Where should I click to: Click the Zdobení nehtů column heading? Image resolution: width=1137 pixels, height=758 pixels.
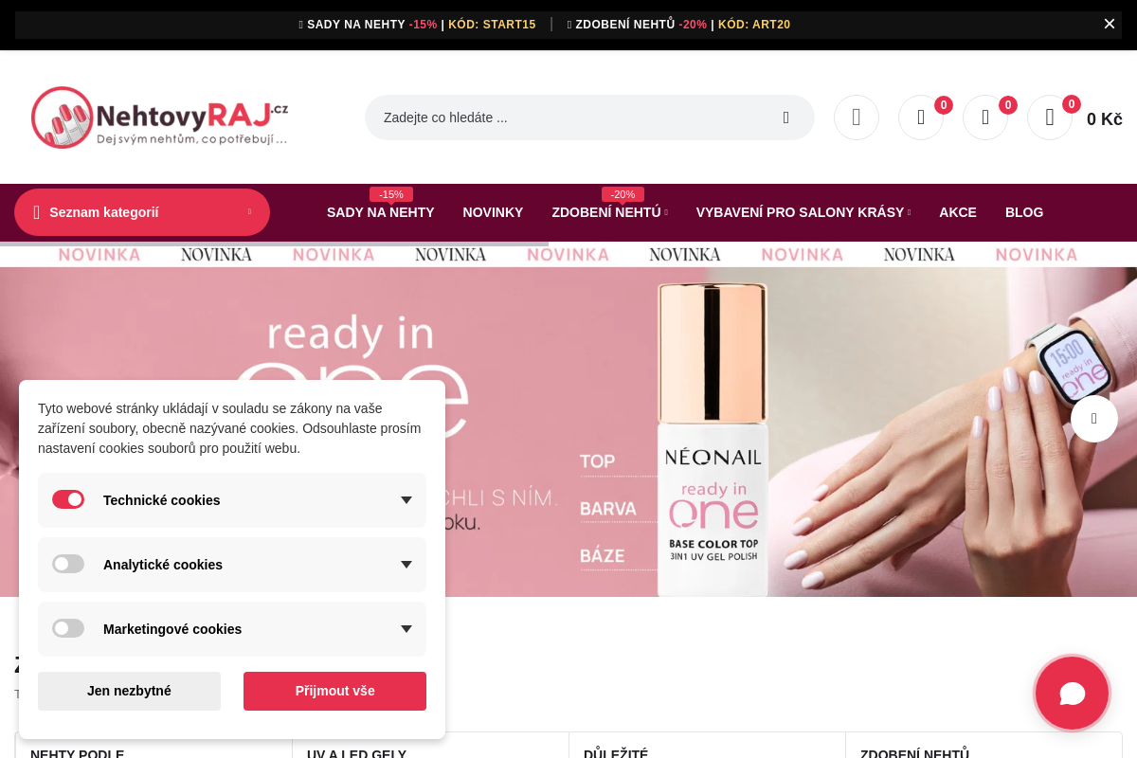coord(914,754)
